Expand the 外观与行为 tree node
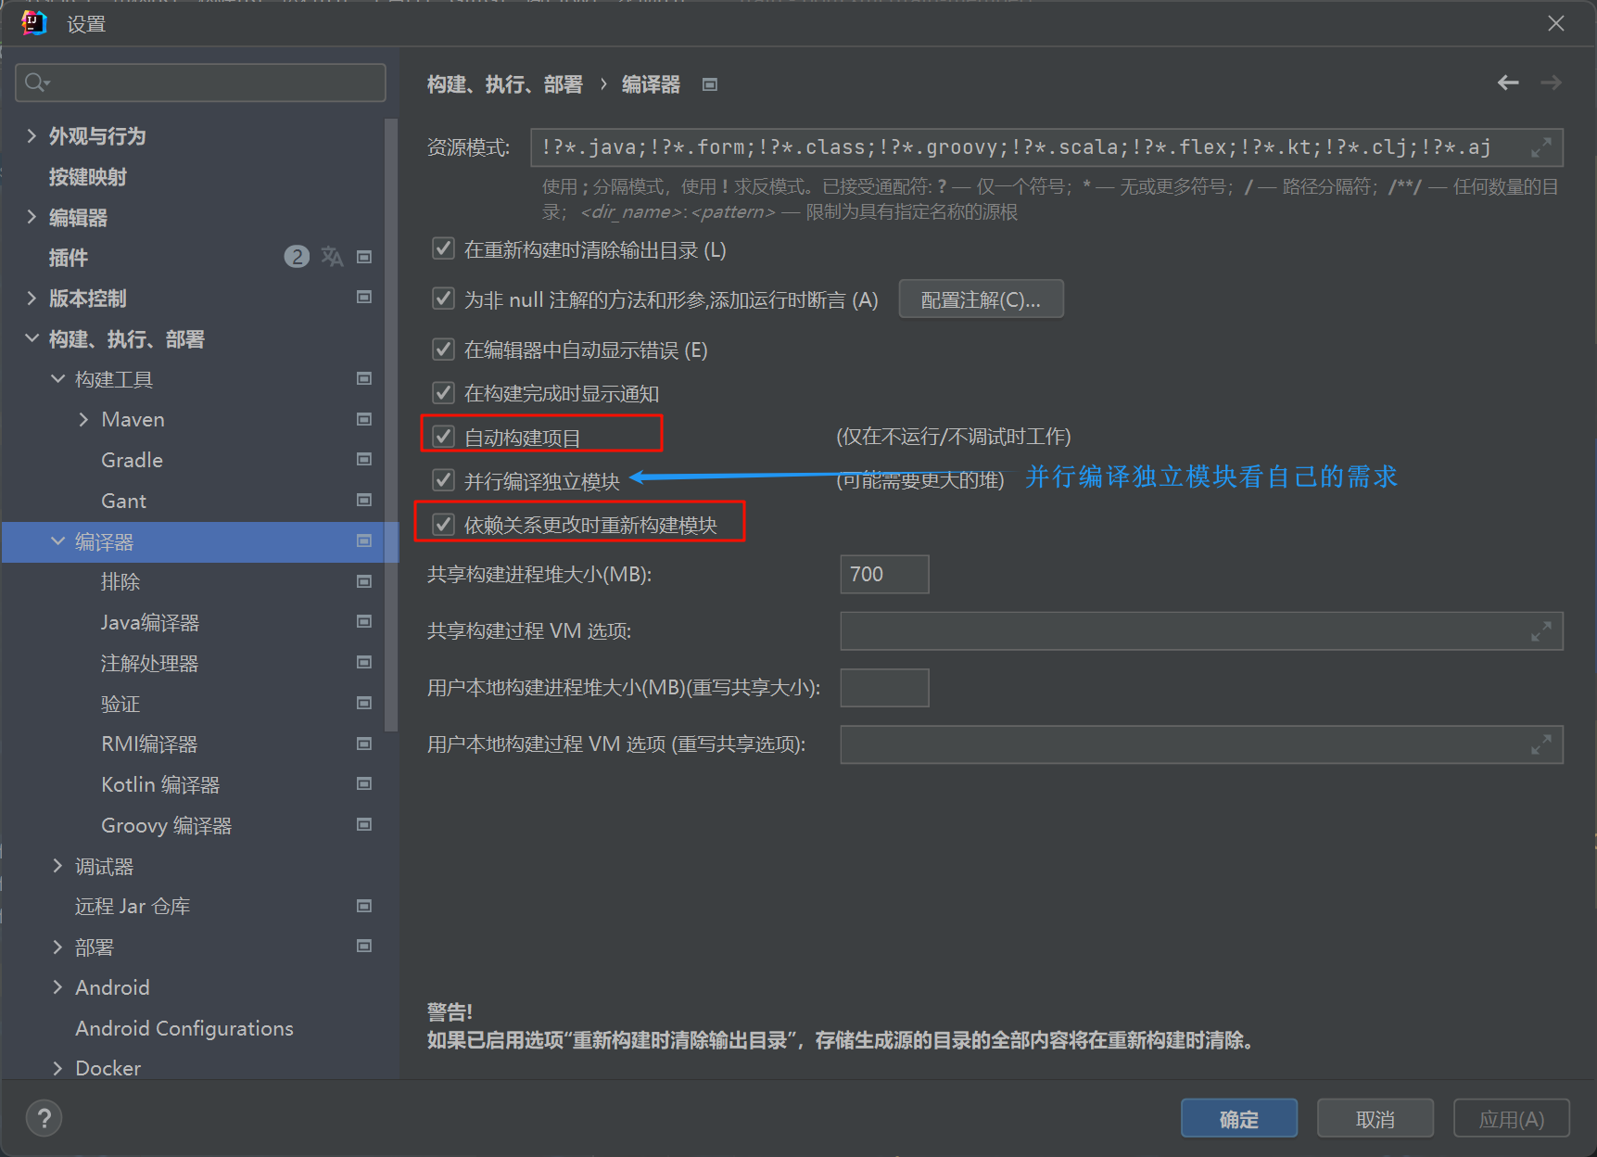The width and height of the screenshot is (1597, 1157). [x=32, y=136]
